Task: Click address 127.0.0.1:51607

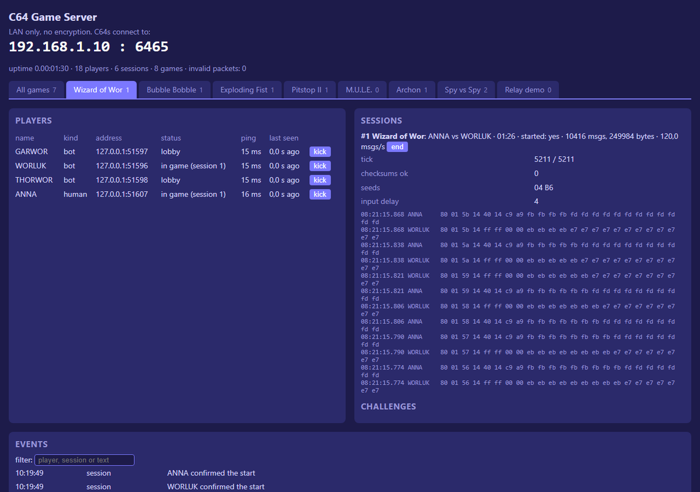Action: coord(122,194)
